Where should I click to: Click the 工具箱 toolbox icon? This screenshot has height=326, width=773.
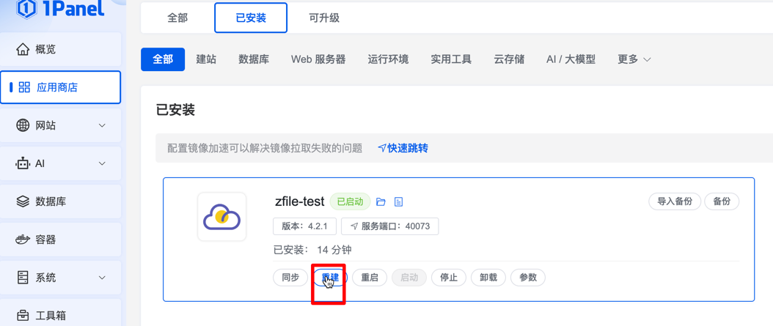(x=23, y=315)
